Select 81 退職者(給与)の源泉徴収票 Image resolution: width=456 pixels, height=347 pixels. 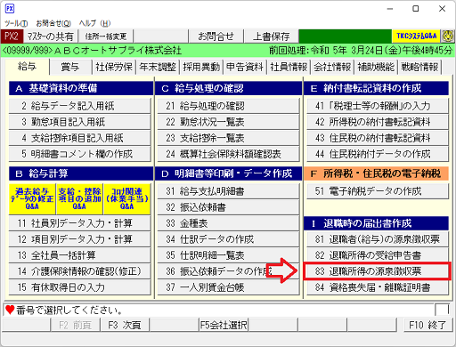point(378,239)
